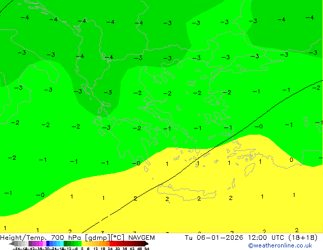This screenshot has width=323, height=250.
Task: Select the 'Tu 06-01-2026' date text
Action: click(214, 238)
